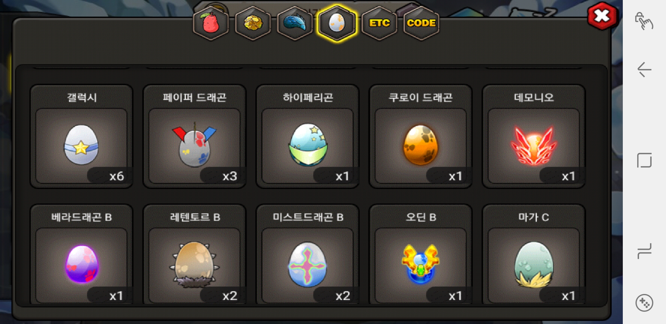Choose the spiked 레텐토르 B egg
666x324 pixels.
click(194, 254)
